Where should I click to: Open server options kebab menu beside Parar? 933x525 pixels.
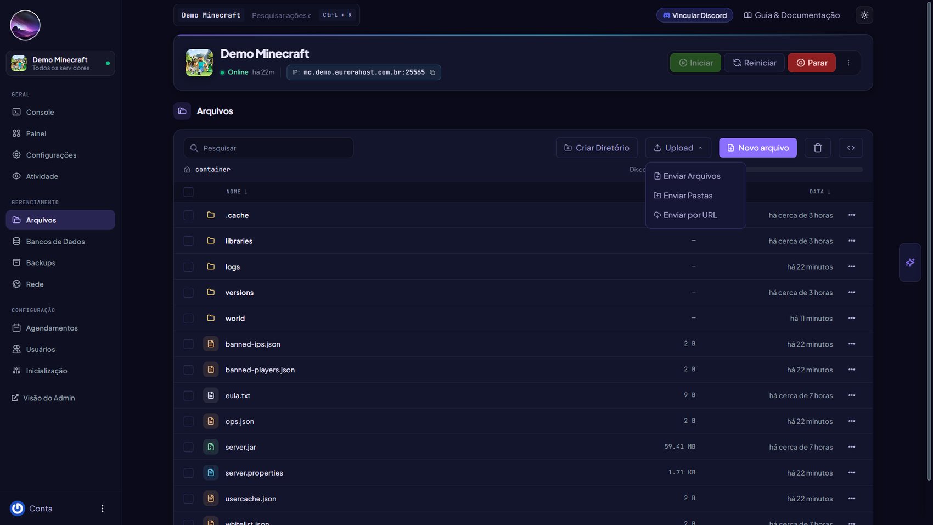848,63
